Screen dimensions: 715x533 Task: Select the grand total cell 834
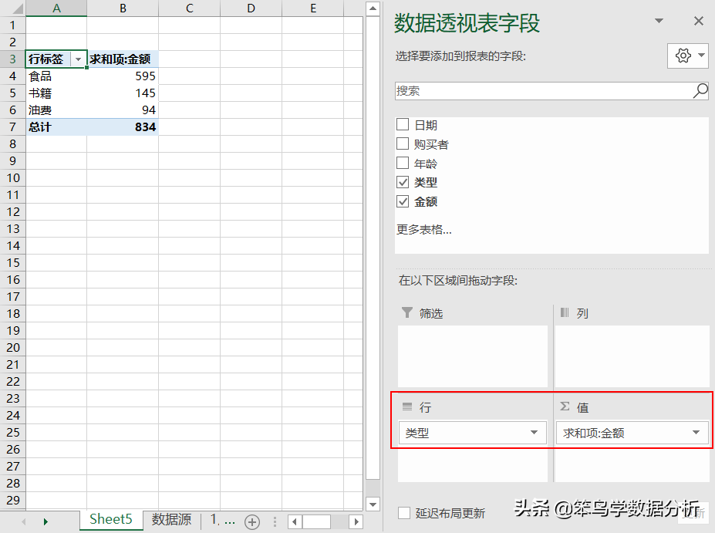coord(123,127)
